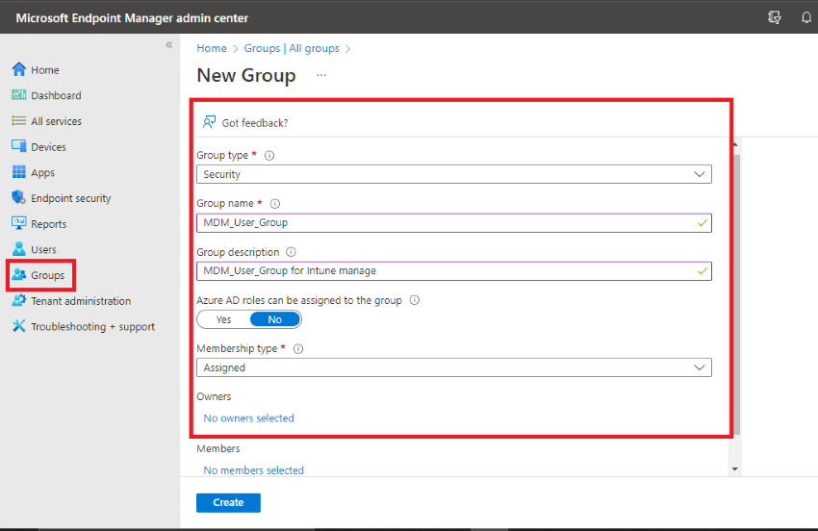818x531 pixels.
Task: Click No owners selected link
Action: coord(249,418)
